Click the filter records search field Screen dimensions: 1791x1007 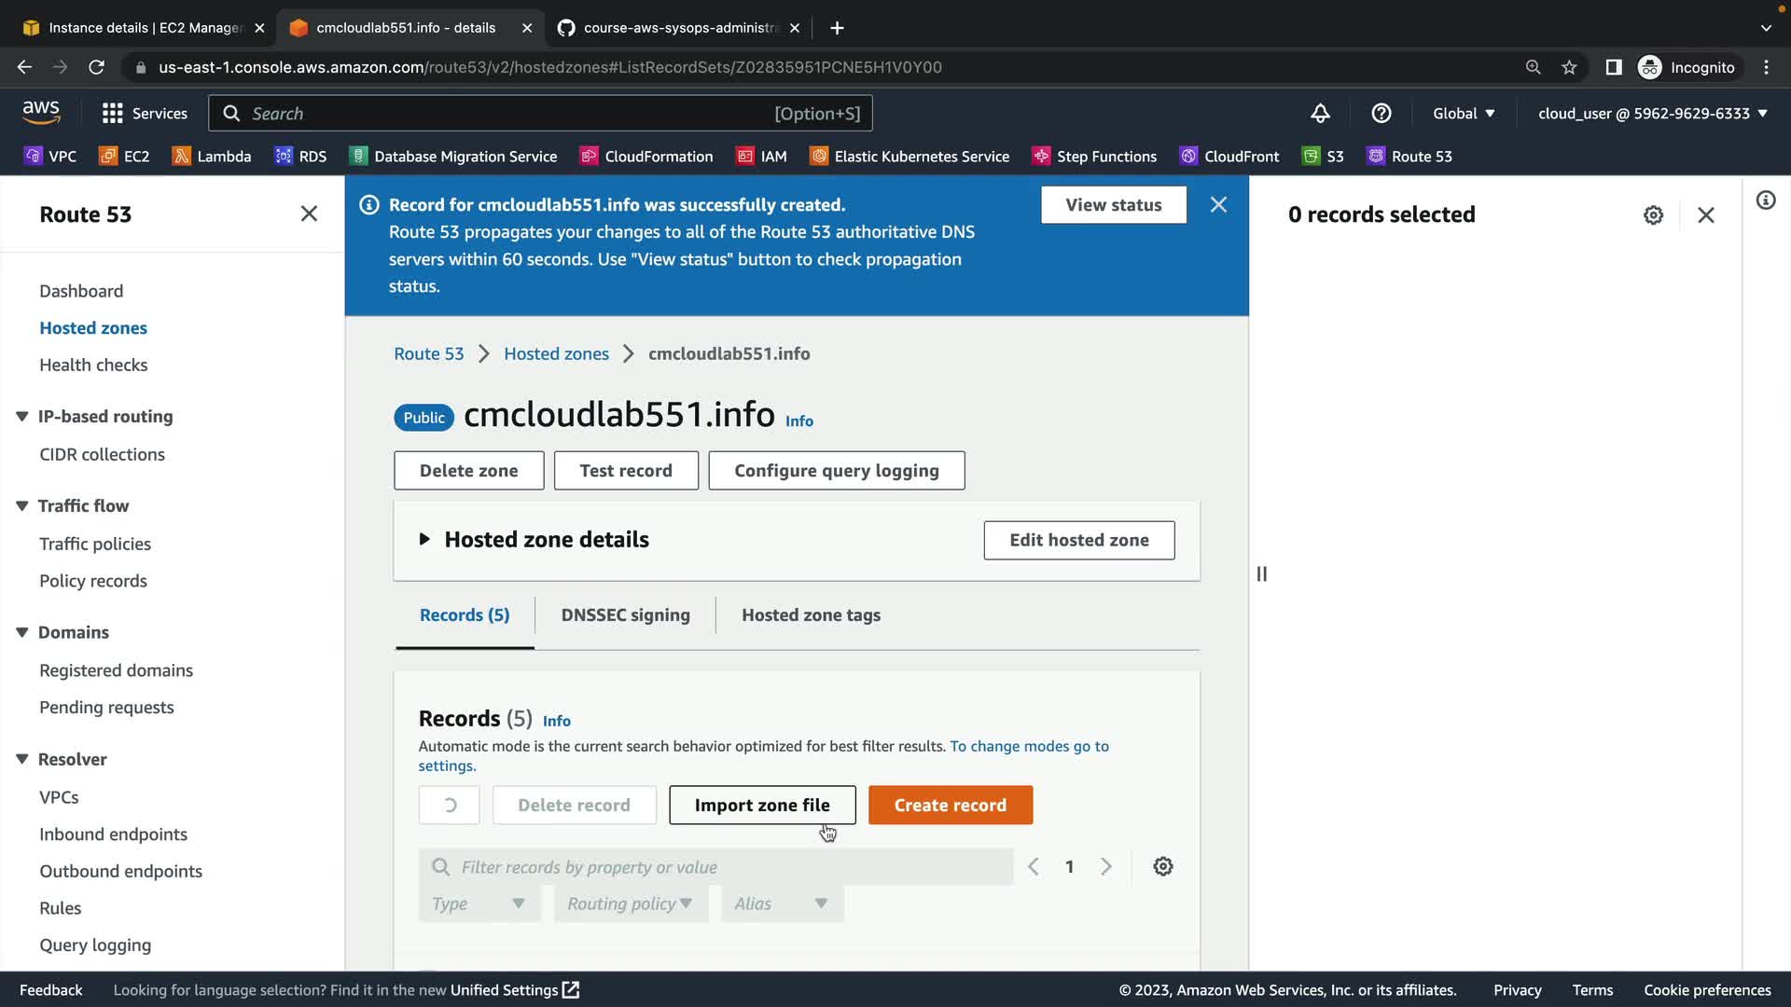click(728, 866)
